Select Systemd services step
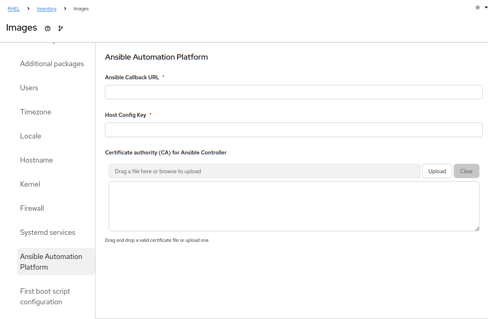Image resolution: width=488 pixels, height=319 pixels. [47, 232]
